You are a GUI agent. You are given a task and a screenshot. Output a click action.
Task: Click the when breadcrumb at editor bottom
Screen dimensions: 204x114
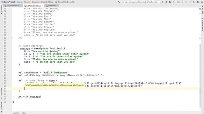(24, 113)
